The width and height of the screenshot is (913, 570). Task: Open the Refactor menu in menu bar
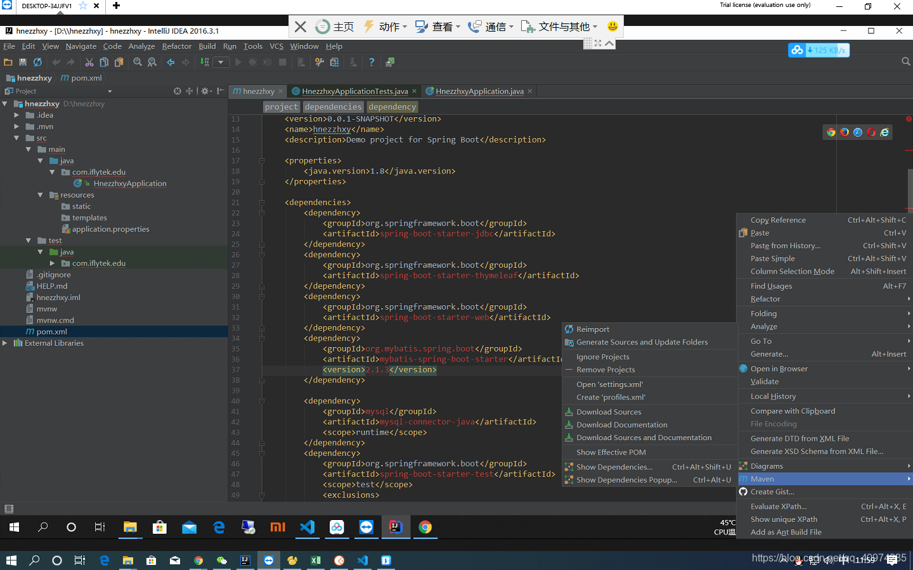tap(176, 46)
